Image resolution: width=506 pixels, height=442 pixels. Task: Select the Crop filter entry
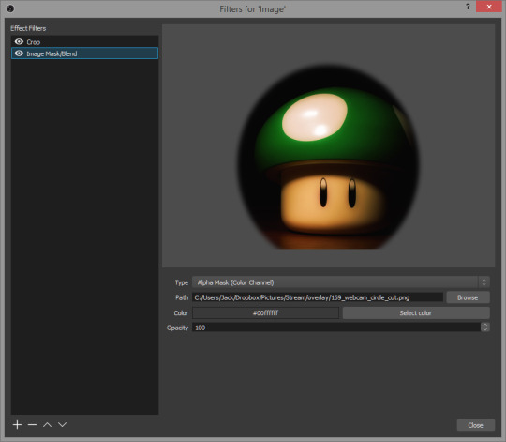pos(85,41)
